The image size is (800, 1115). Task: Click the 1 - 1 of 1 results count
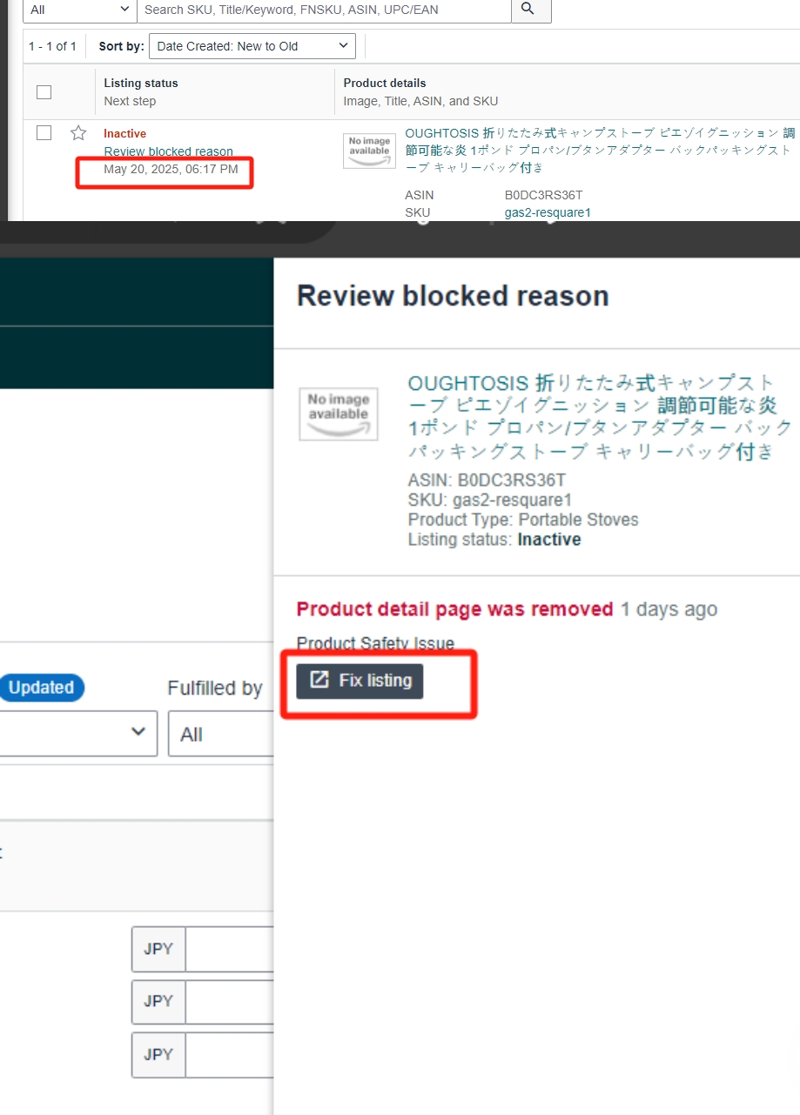52,46
